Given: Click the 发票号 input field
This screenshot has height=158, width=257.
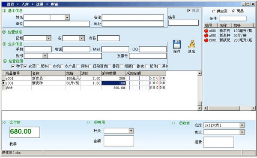Looking at the screenshot, I should pyautogui.click(x=148, y=56).
